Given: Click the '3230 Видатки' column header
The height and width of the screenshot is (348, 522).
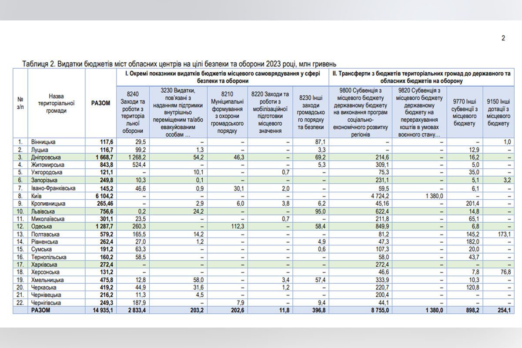Looking at the screenshot, I should (177, 112).
